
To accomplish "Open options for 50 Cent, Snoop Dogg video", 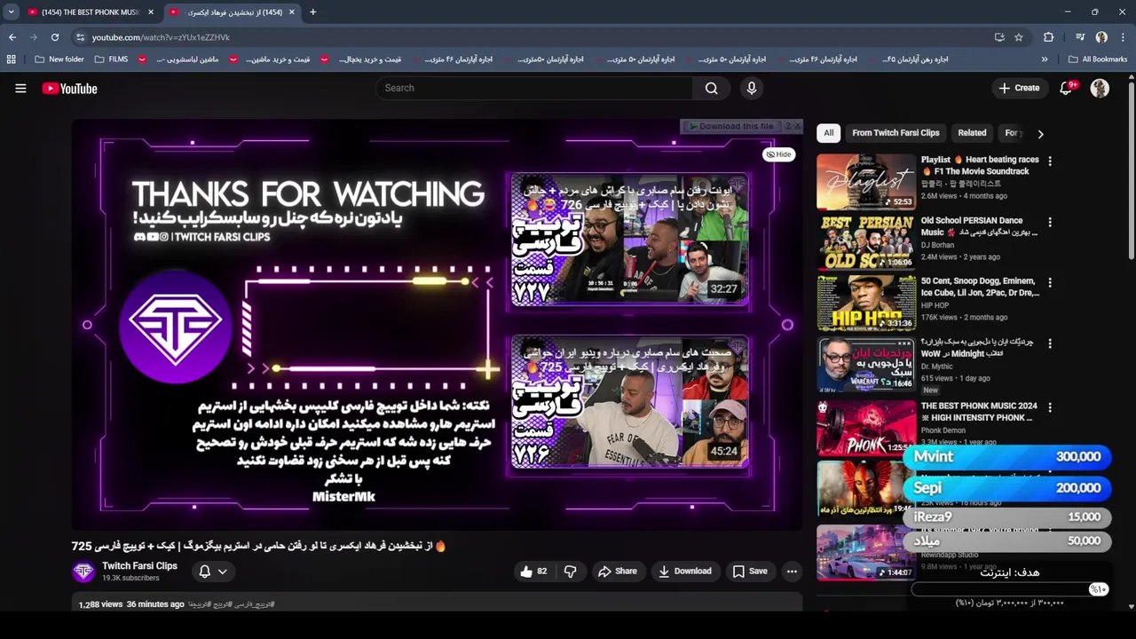I will coord(1050,282).
